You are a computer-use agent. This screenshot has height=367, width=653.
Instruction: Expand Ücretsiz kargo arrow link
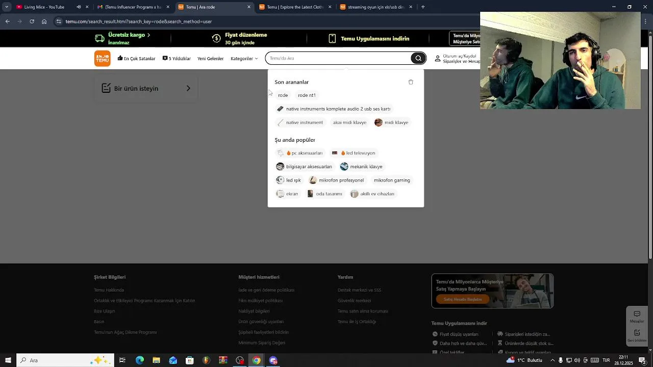[x=148, y=35]
